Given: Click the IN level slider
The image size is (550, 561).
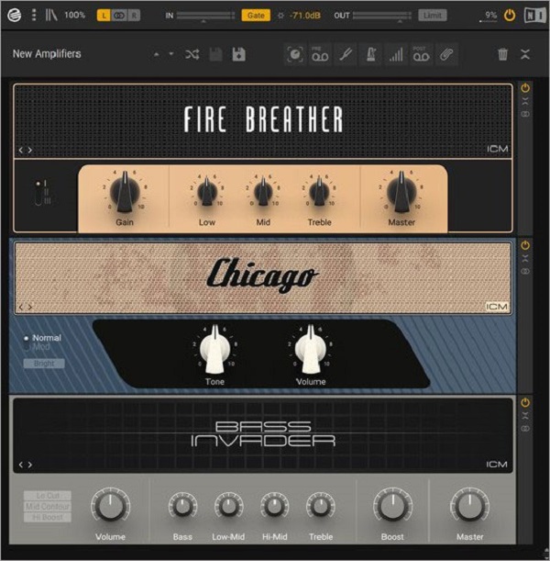Looking at the screenshot, I should pos(205,16).
